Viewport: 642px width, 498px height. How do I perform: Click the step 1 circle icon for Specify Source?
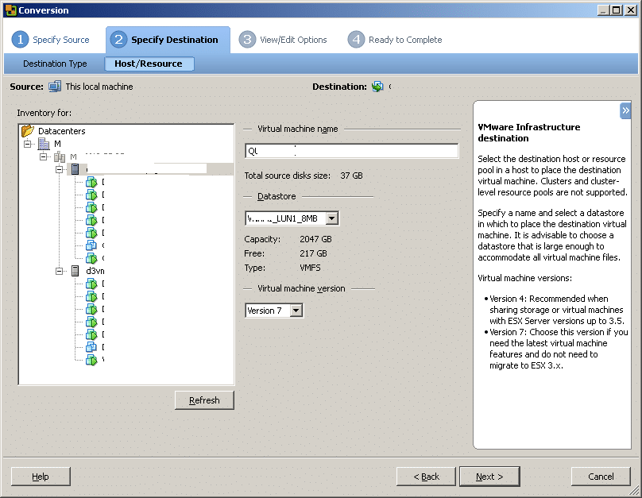pyautogui.click(x=20, y=40)
